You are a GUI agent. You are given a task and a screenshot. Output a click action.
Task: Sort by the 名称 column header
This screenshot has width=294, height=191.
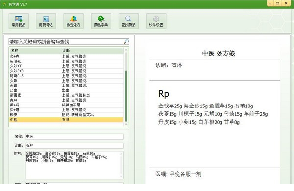click(x=35, y=50)
